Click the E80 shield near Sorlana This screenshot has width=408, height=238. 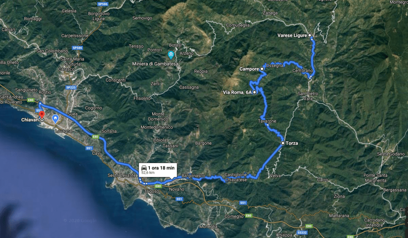pos(95,136)
